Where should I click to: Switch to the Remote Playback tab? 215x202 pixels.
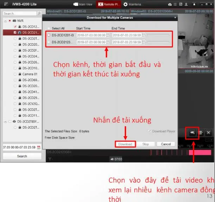click(109, 4)
